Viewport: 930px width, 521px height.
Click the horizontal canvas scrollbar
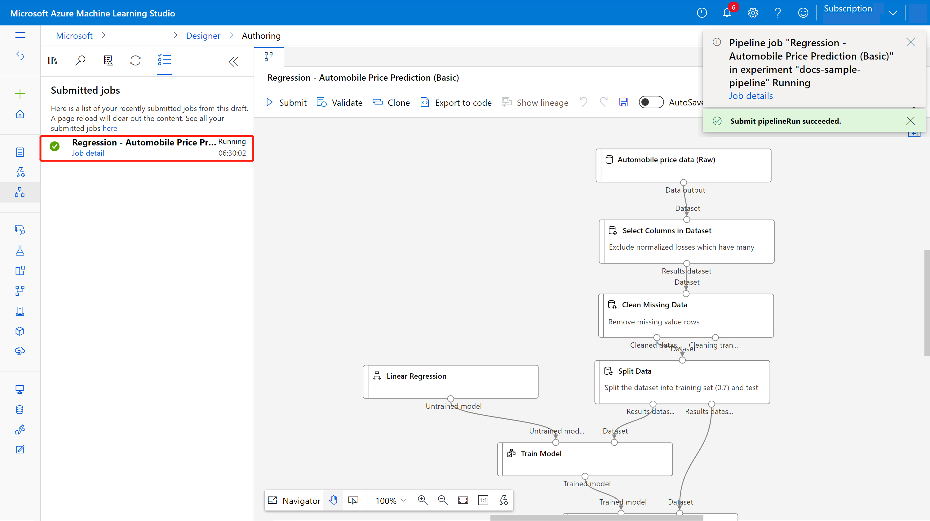coord(596,518)
